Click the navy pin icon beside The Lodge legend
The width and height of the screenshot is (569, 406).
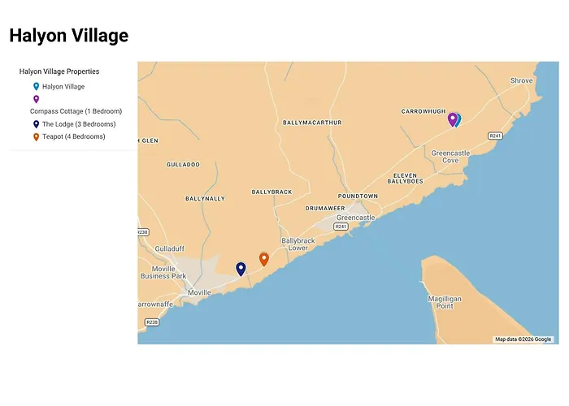click(37, 124)
